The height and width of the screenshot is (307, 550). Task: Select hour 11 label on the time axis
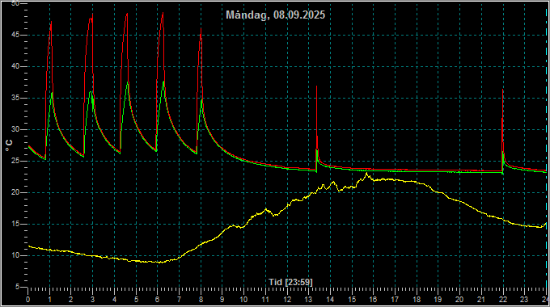click(265, 300)
